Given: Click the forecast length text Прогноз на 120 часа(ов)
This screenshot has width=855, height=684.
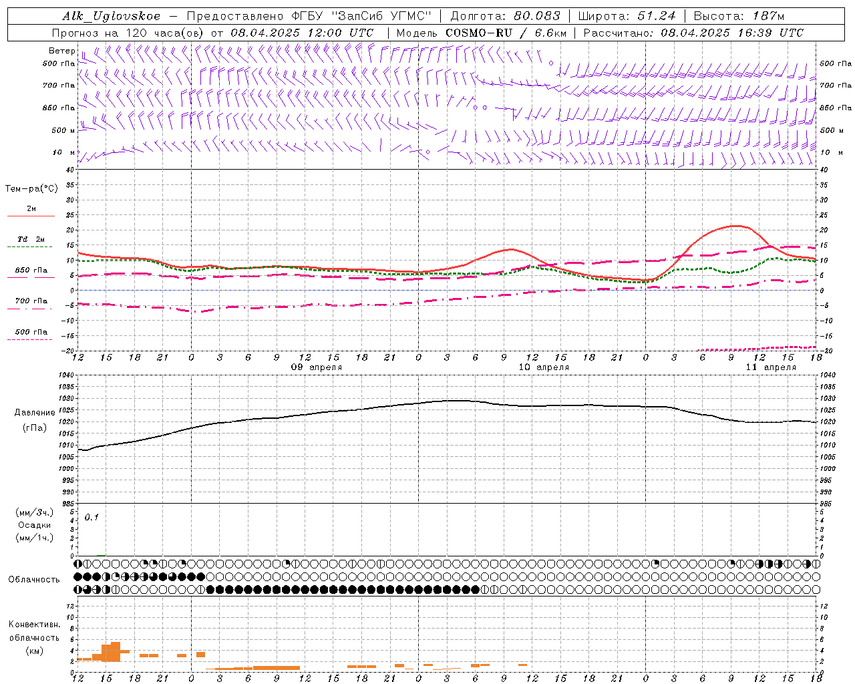Looking at the screenshot, I should (x=128, y=33).
